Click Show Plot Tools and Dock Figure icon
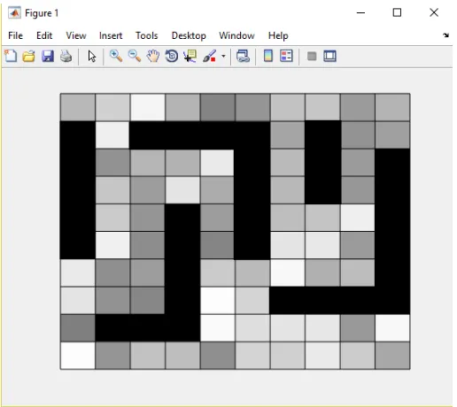 329,56
